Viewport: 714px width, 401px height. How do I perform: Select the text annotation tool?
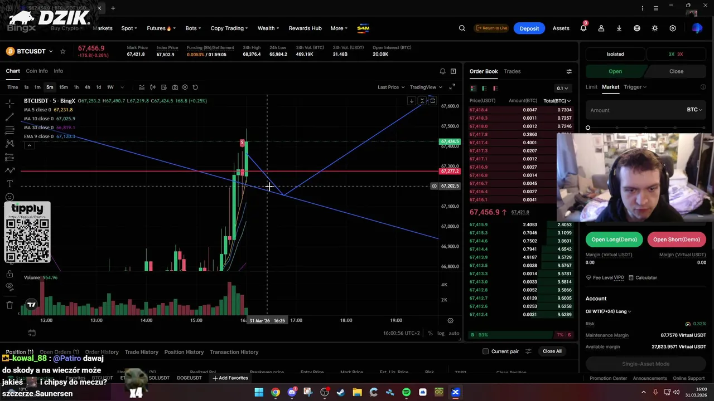(9, 184)
